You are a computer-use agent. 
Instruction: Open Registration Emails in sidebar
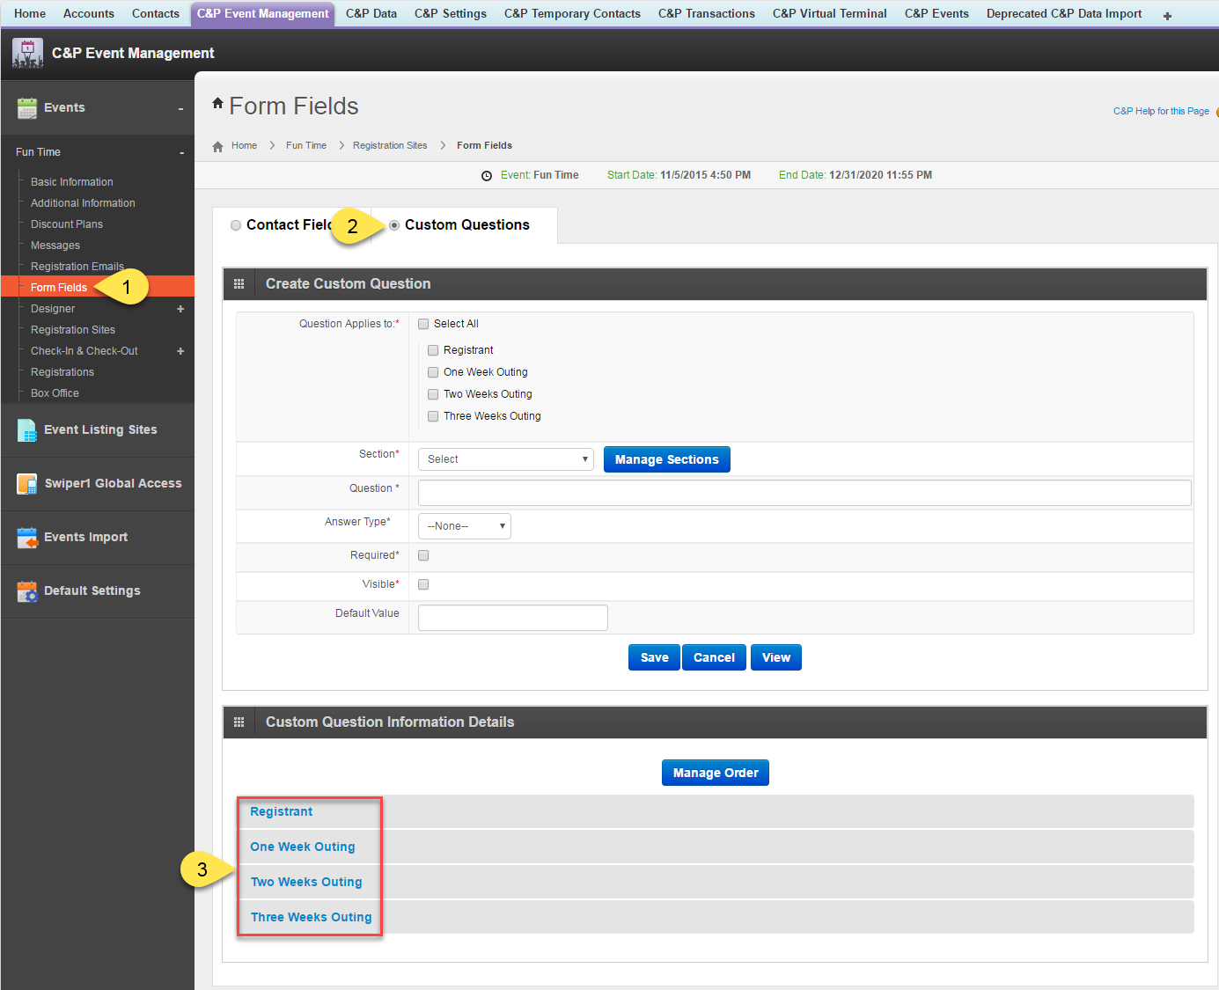pos(77,267)
